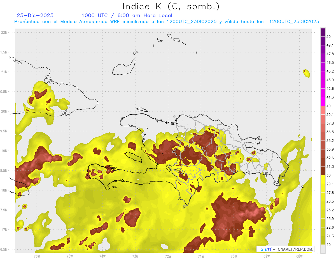
Task: Click colorbar value '42.6'
Action: click(330, 89)
